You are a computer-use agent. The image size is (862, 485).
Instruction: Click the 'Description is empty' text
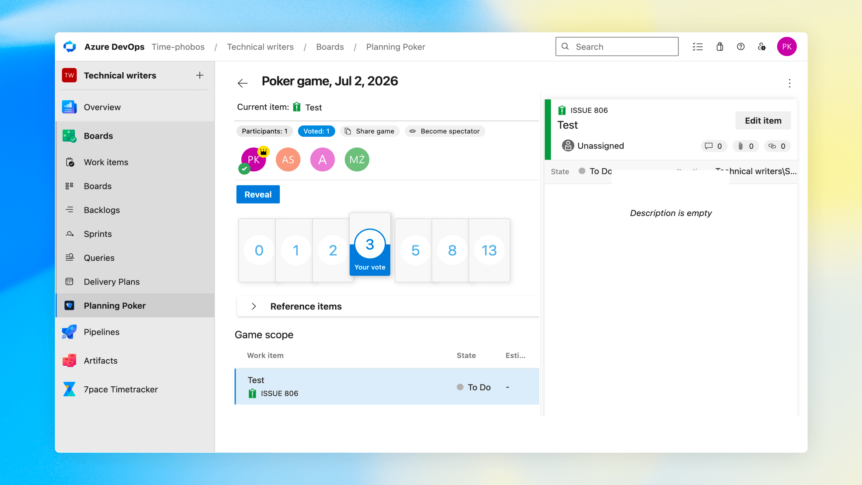(x=670, y=213)
